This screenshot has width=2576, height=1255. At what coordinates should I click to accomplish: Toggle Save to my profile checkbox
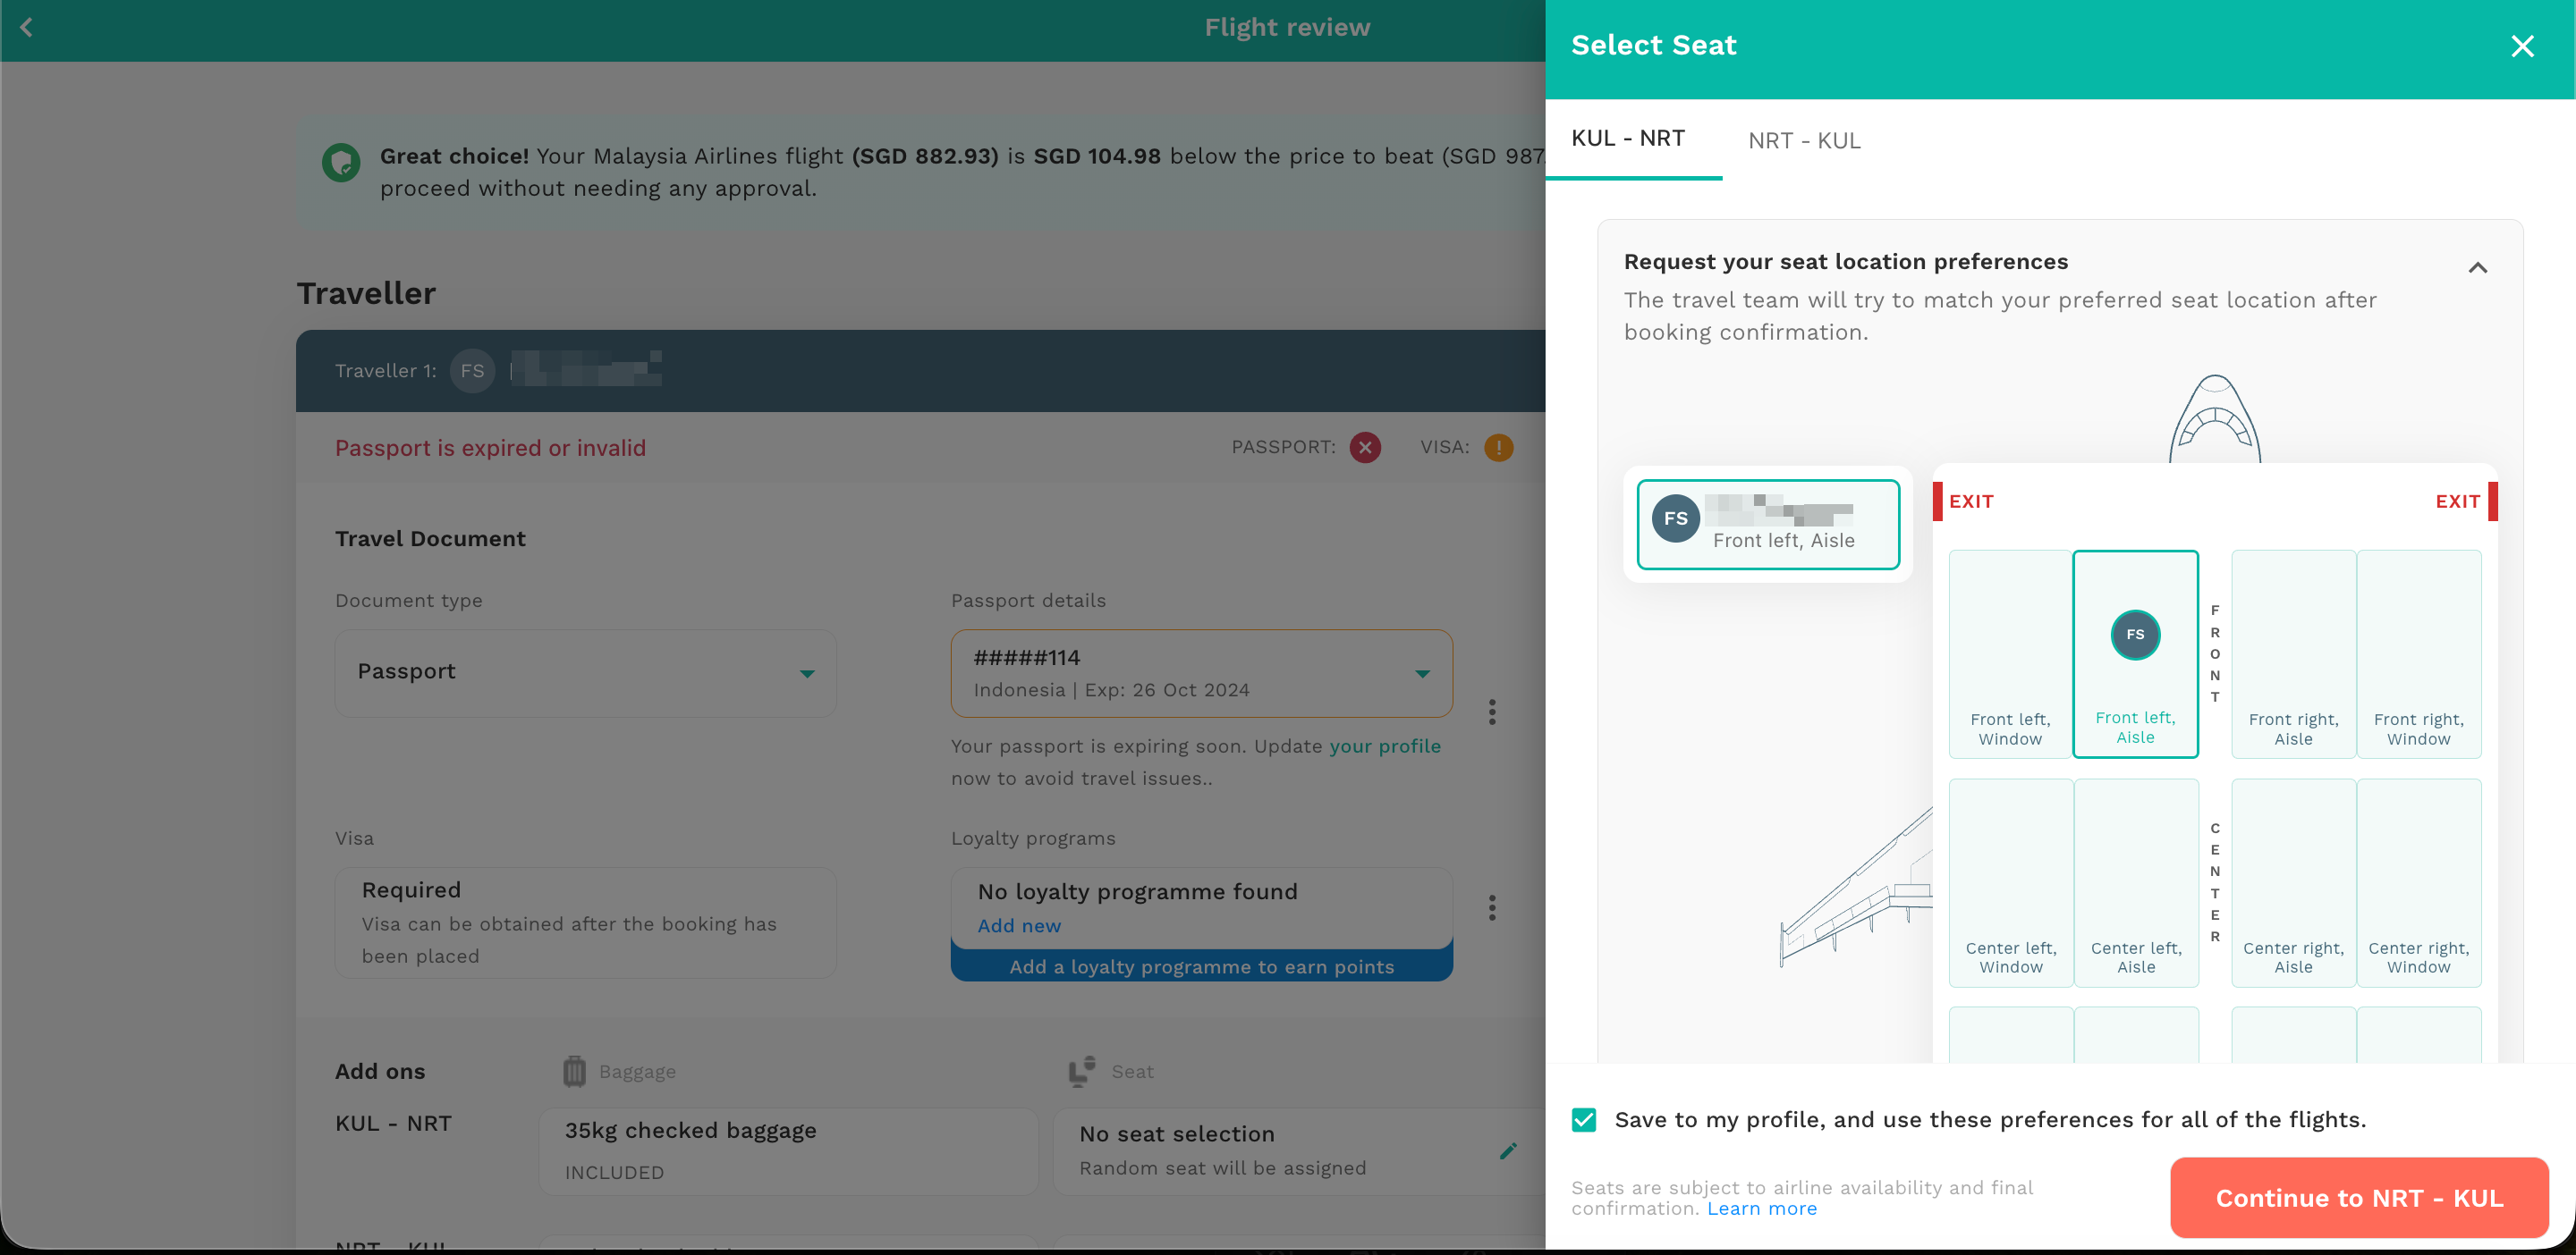tap(1584, 1119)
